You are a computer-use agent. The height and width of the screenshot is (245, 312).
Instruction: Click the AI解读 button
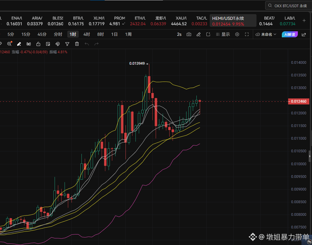pyautogui.click(x=290, y=34)
